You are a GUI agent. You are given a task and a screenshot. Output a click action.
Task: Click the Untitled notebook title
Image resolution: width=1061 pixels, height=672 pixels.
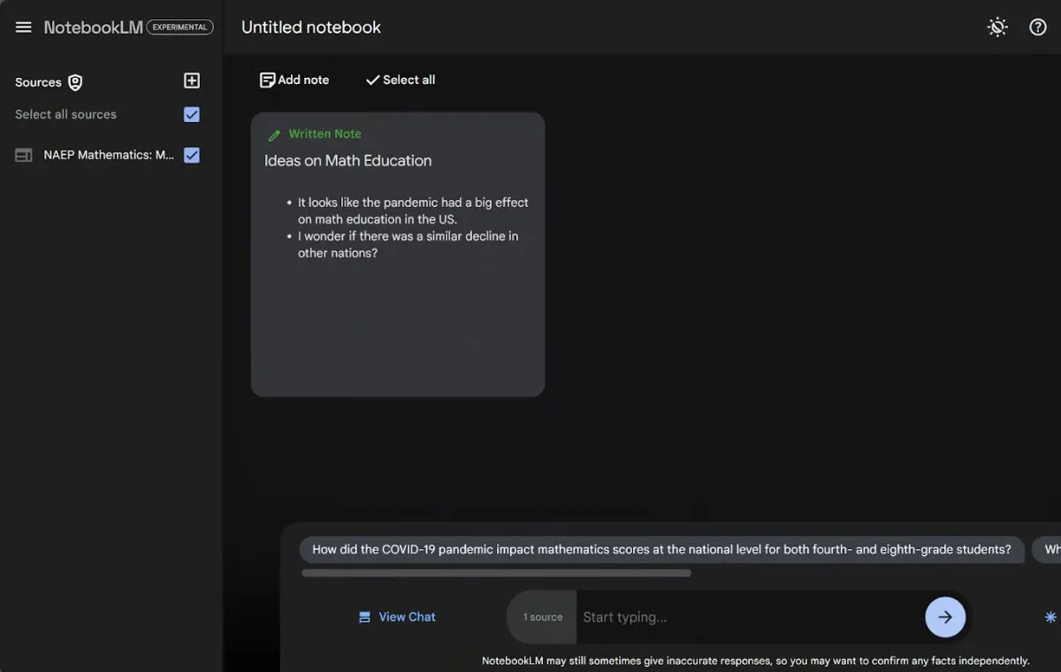tap(311, 27)
